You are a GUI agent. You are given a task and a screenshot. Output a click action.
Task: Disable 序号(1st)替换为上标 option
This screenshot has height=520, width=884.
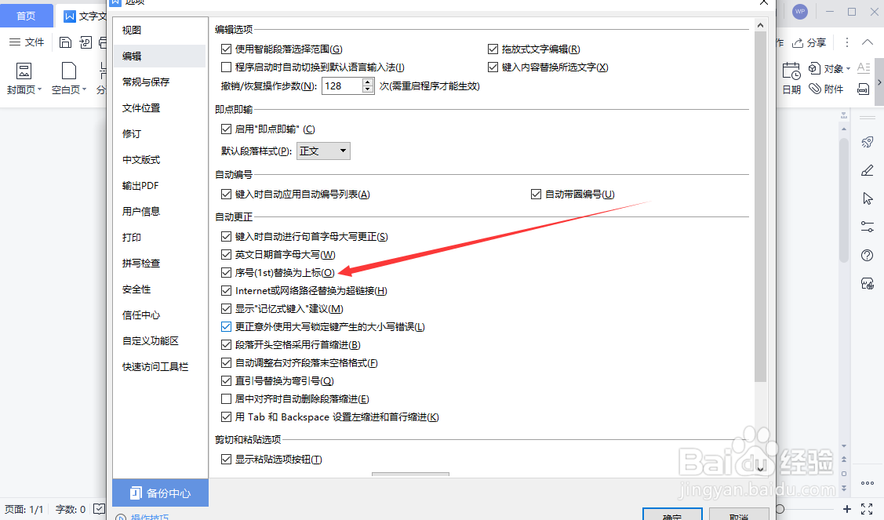click(226, 272)
